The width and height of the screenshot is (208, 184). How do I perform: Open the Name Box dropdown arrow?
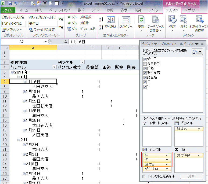[45, 42]
